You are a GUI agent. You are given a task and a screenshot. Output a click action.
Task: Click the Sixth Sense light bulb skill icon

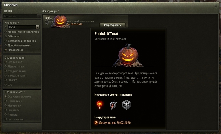[100, 105]
